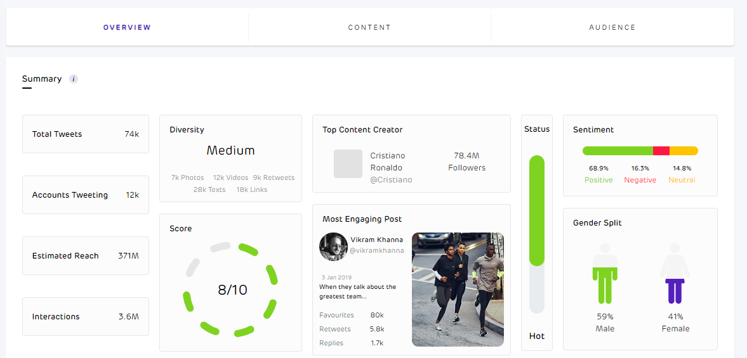Open Vikram Khanna's name link

[377, 240]
